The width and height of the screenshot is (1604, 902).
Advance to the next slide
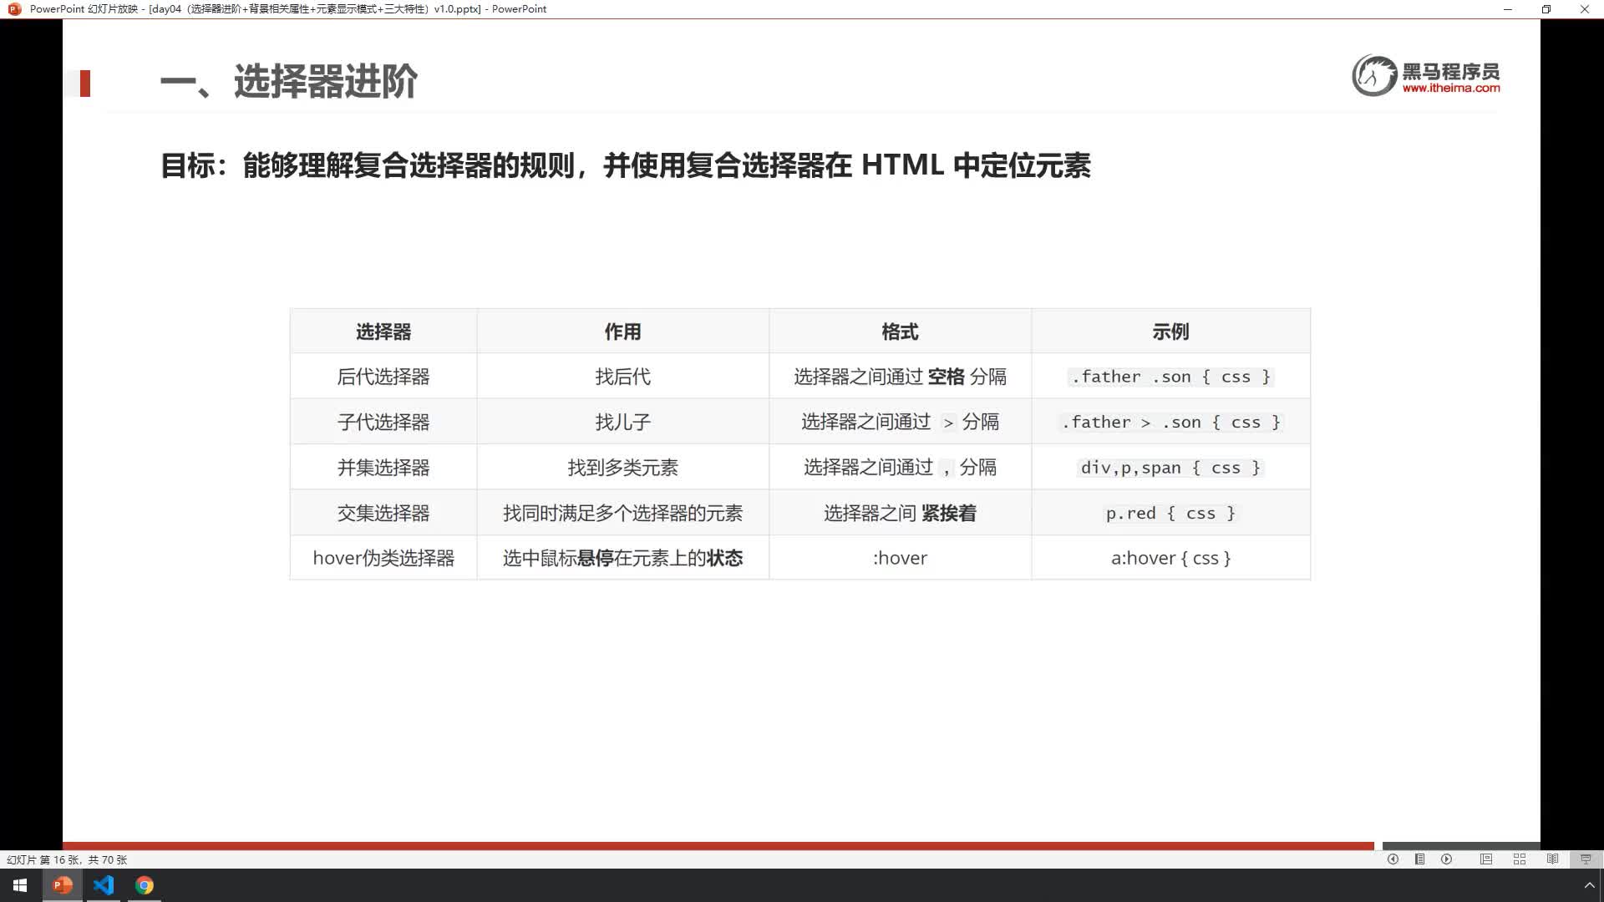pos(1446,859)
